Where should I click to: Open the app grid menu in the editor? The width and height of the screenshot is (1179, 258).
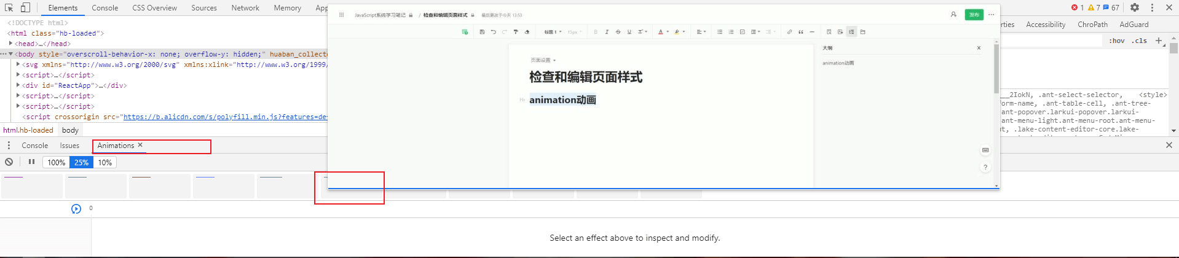click(341, 15)
